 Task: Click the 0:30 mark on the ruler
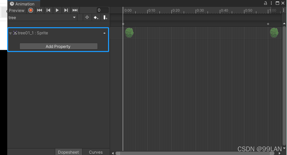(x=200, y=11)
